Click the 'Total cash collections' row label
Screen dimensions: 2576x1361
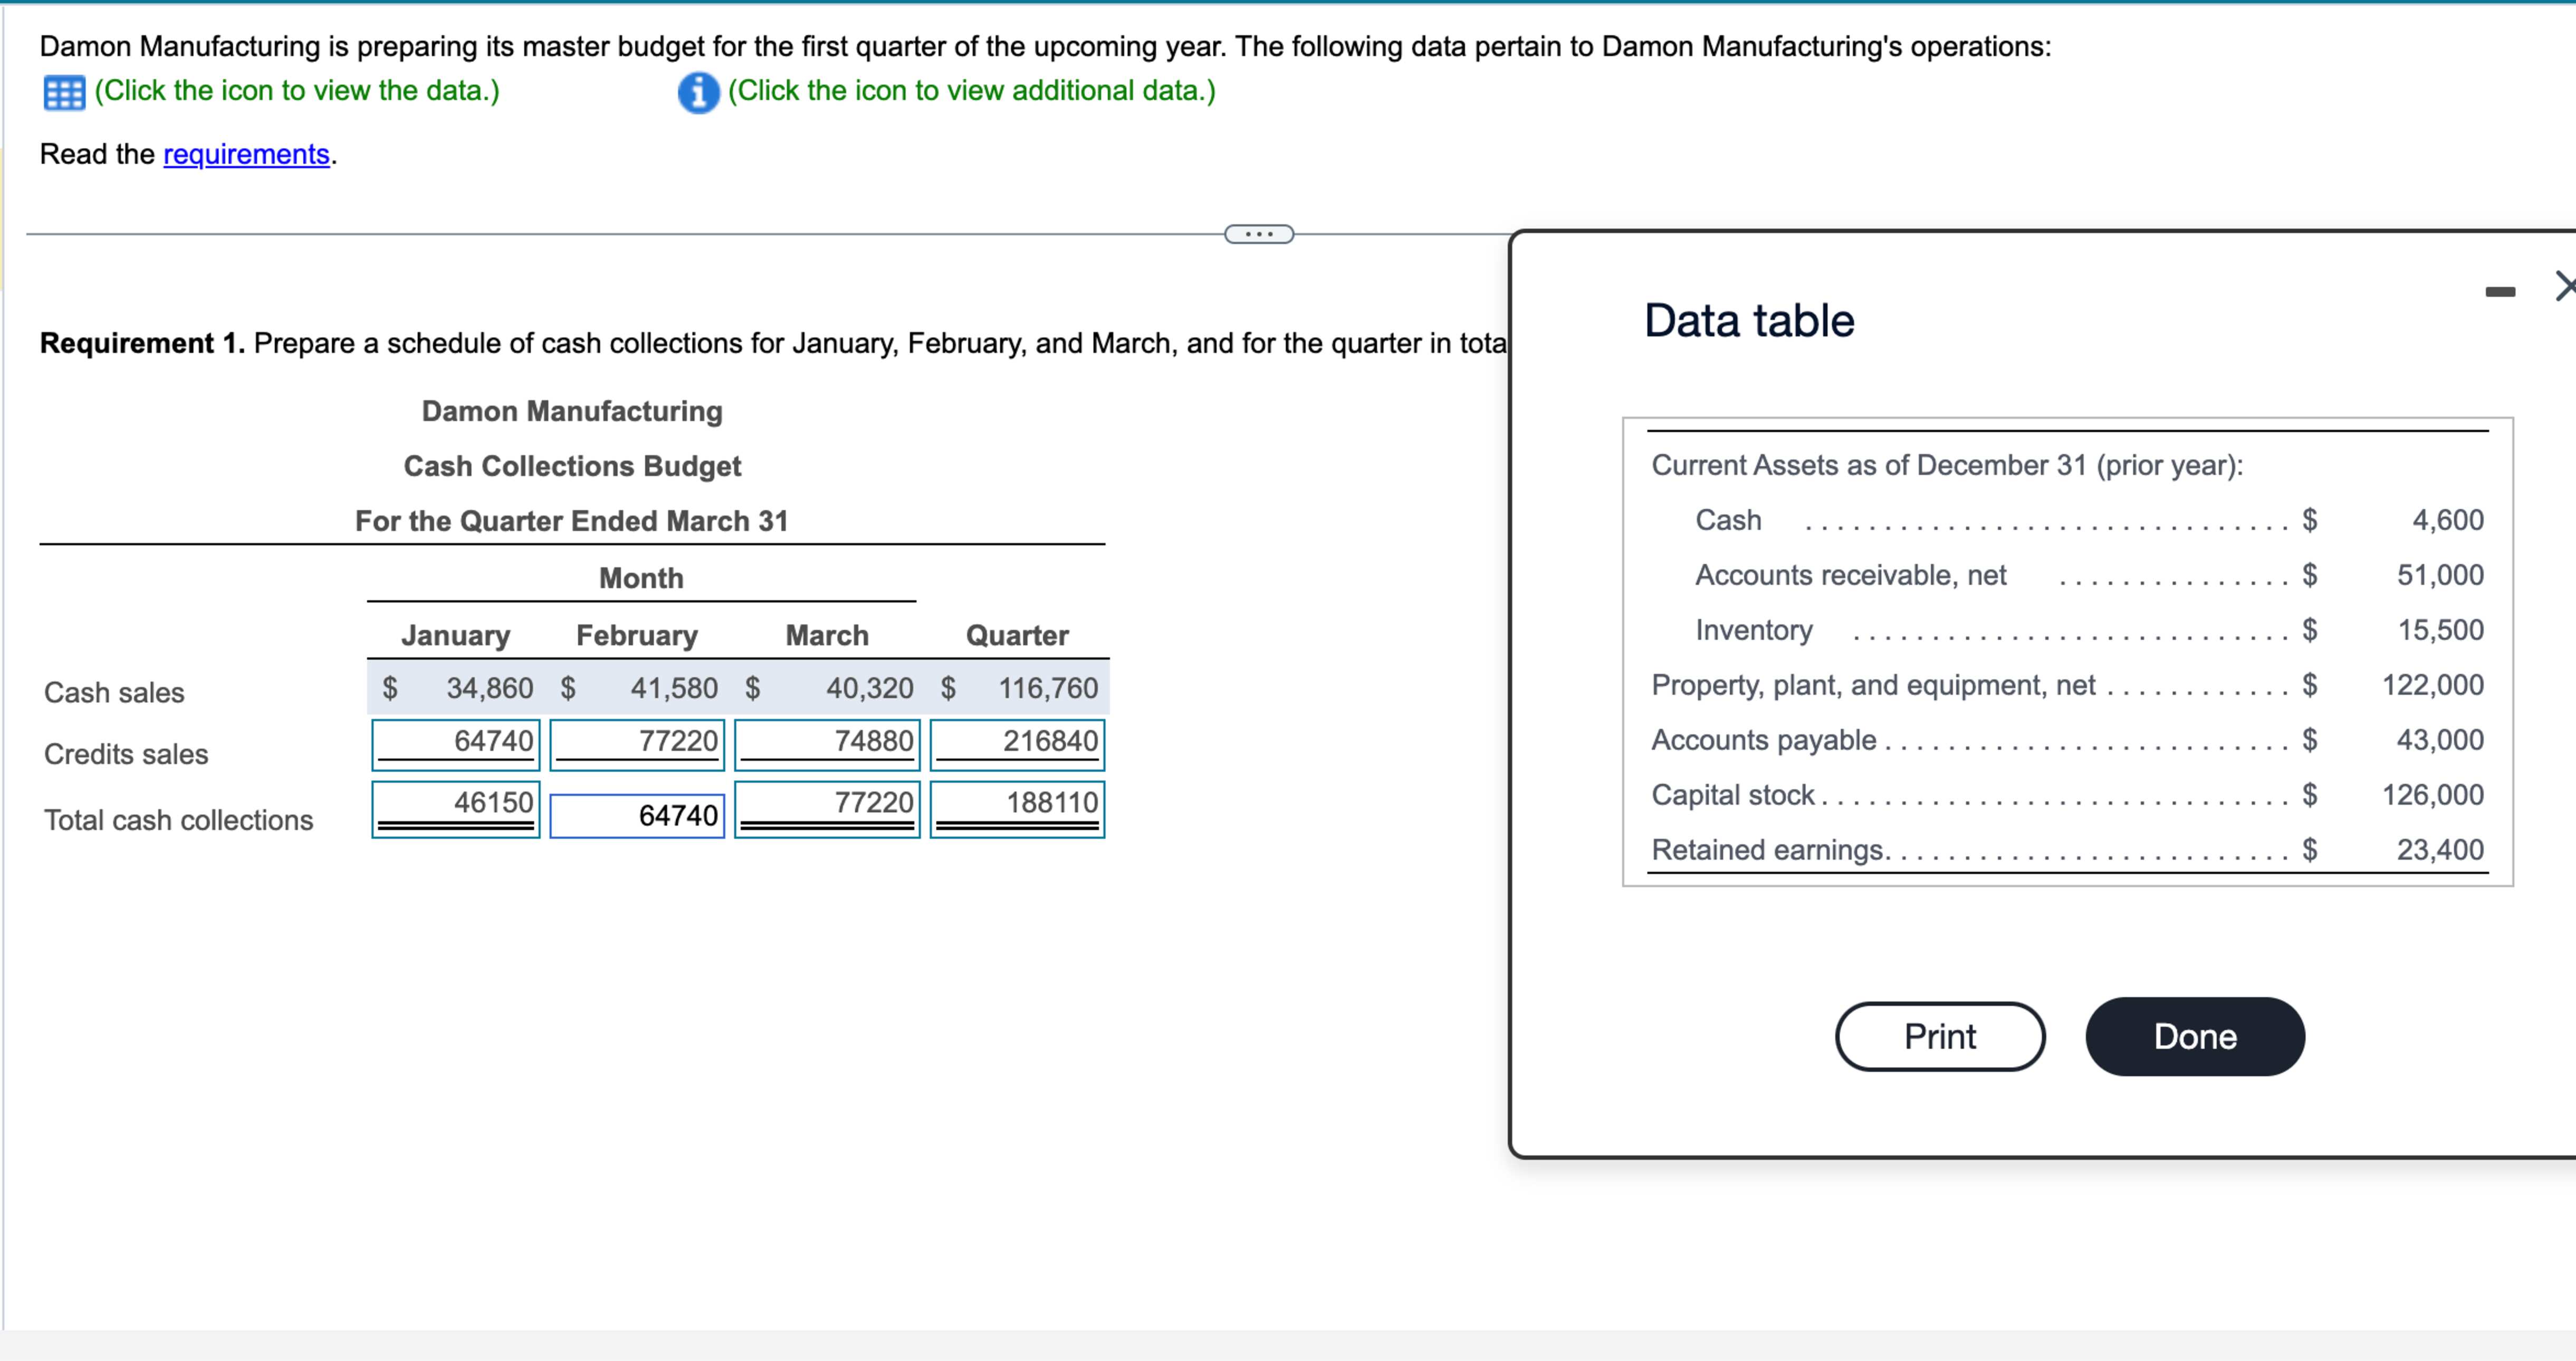[x=179, y=820]
